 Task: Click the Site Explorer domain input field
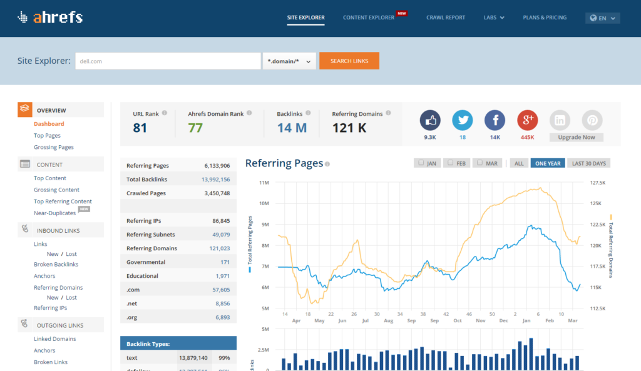(x=167, y=61)
